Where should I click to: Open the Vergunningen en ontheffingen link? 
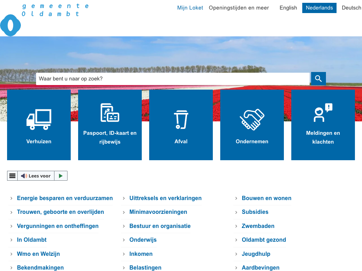[58, 226]
